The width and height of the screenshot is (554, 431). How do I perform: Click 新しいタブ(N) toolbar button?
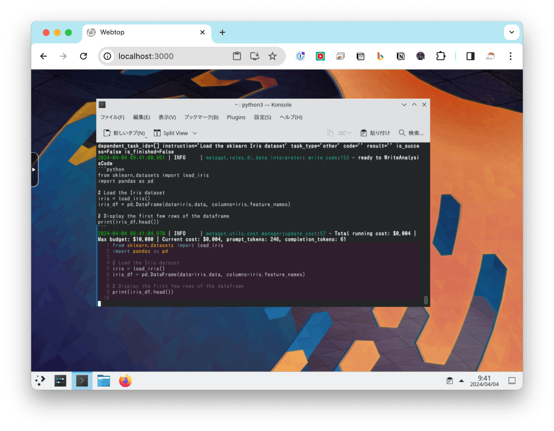point(124,133)
